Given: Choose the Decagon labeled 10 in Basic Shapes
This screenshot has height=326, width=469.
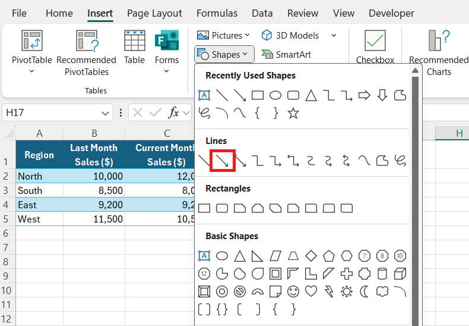Looking at the screenshot, I should pyautogui.click(x=400, y=256).
